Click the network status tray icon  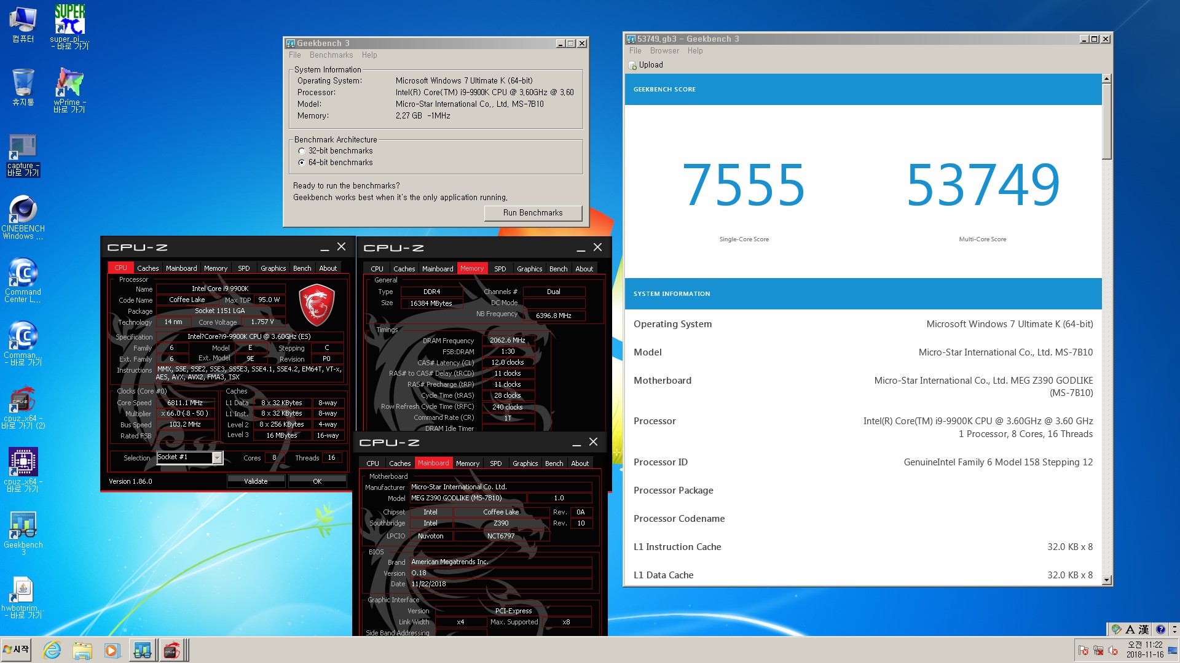pos(1098,651)
